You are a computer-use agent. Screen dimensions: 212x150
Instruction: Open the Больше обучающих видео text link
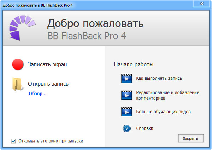(x=163, y=112)
